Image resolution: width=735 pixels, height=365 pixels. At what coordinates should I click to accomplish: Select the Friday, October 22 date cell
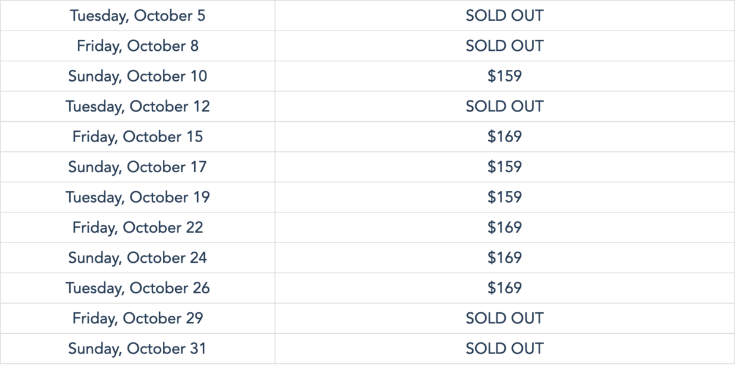pyautogui.click(x=138, y=227)
